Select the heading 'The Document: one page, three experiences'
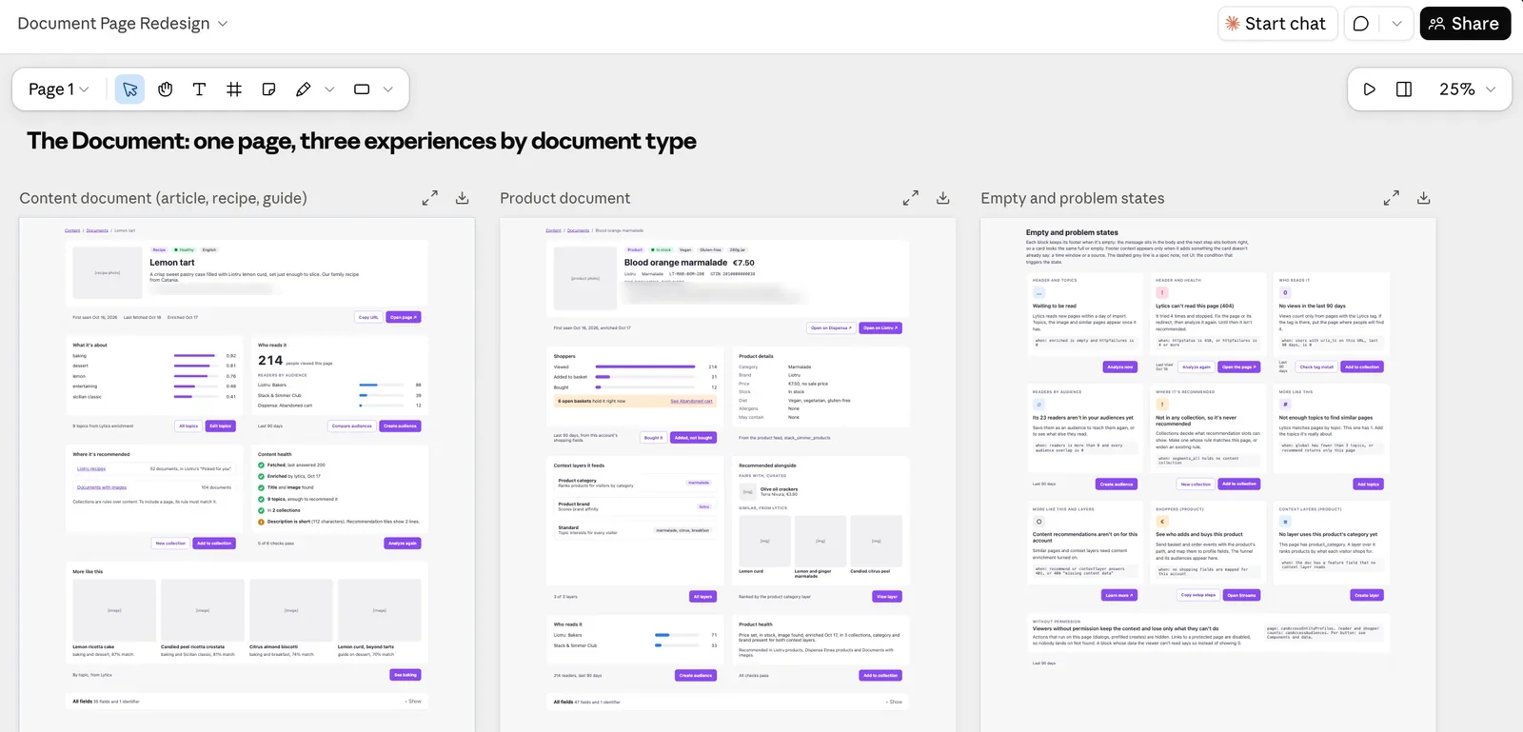This screenshot has width=1523, height=732. 362,141
